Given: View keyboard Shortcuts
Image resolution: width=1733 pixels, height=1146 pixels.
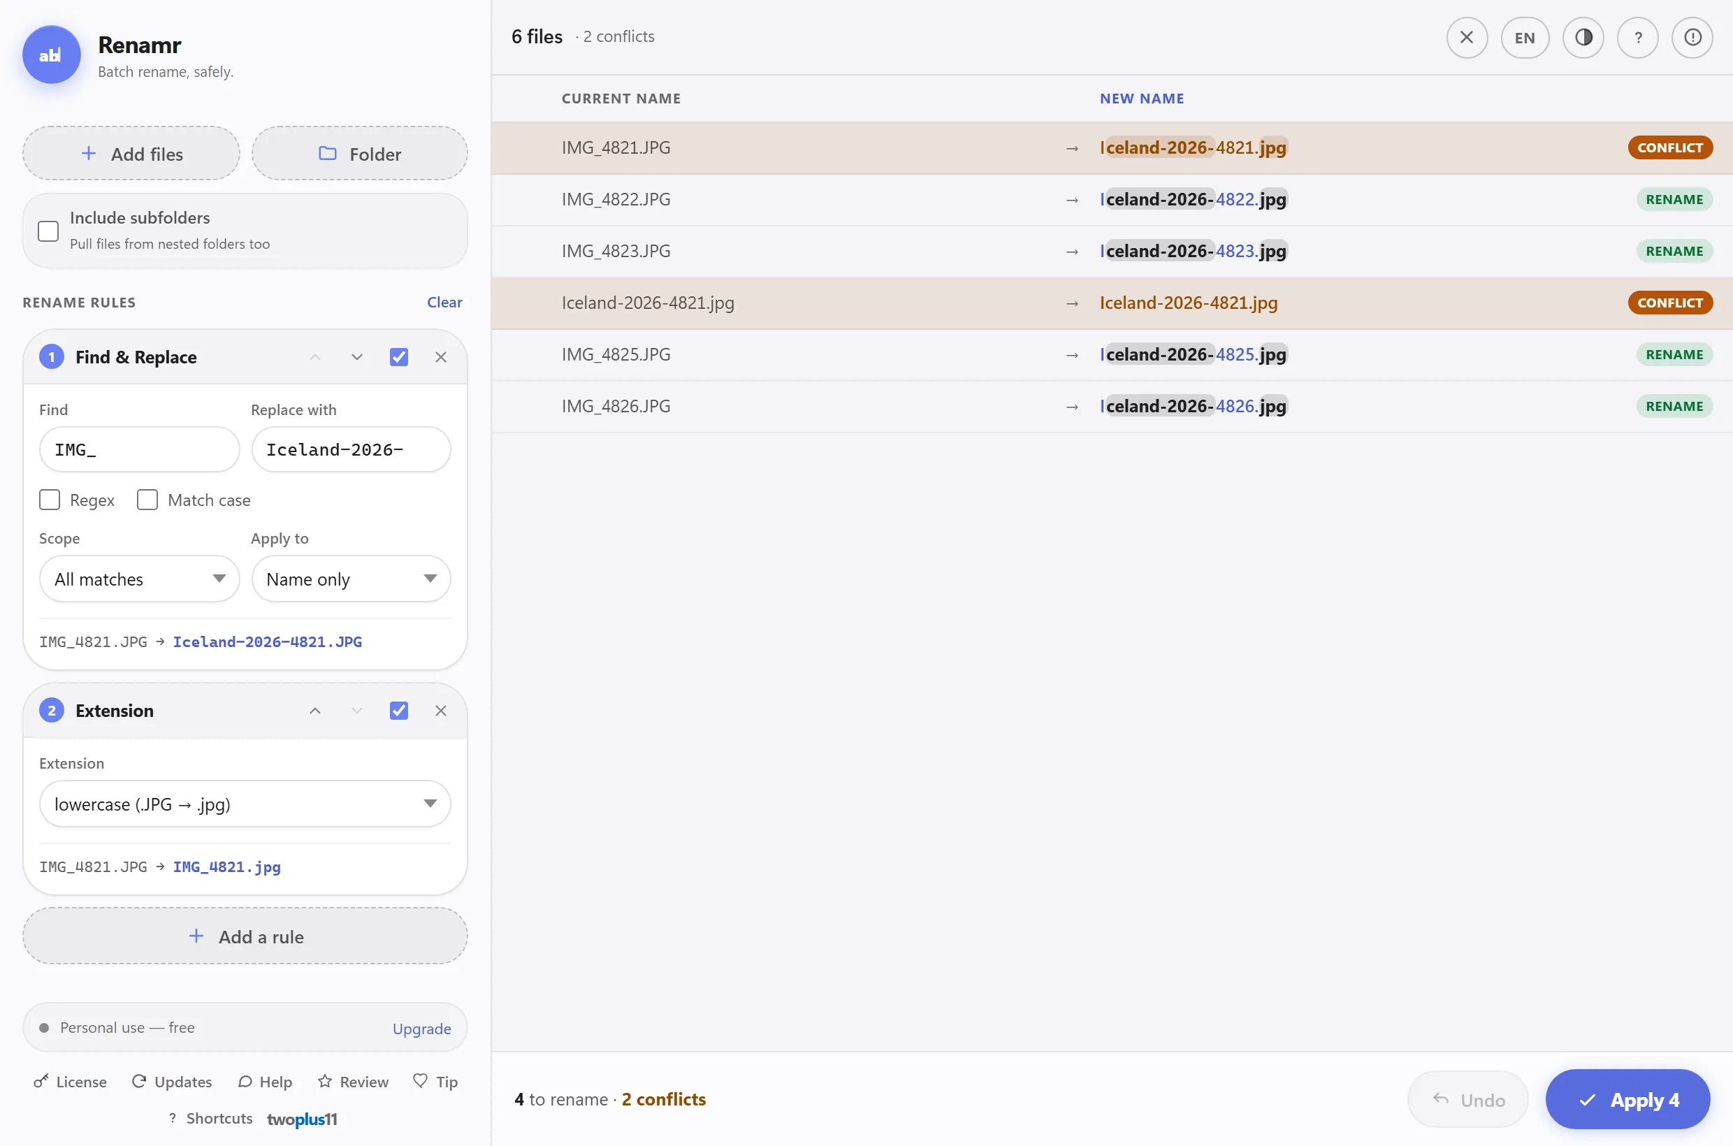Looking at the screenshot, I should click(210, 1118).
